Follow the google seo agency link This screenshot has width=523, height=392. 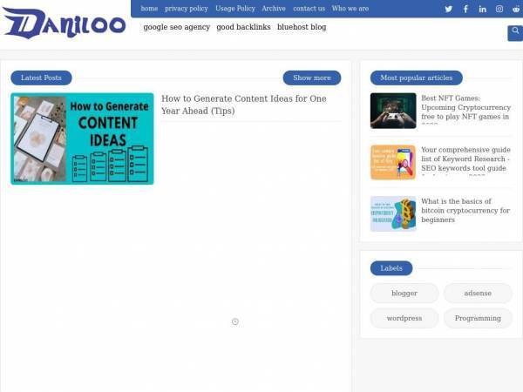point(176,27)
